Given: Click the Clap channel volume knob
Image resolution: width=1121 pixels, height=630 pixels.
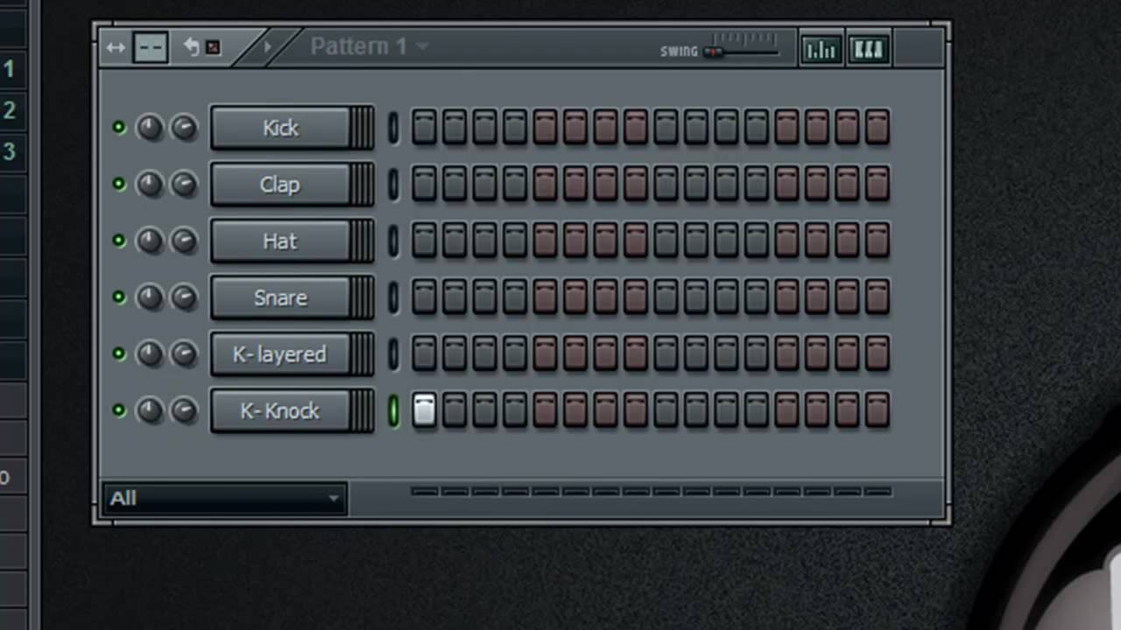Looking at the screenshot, I should pos(183,185).
